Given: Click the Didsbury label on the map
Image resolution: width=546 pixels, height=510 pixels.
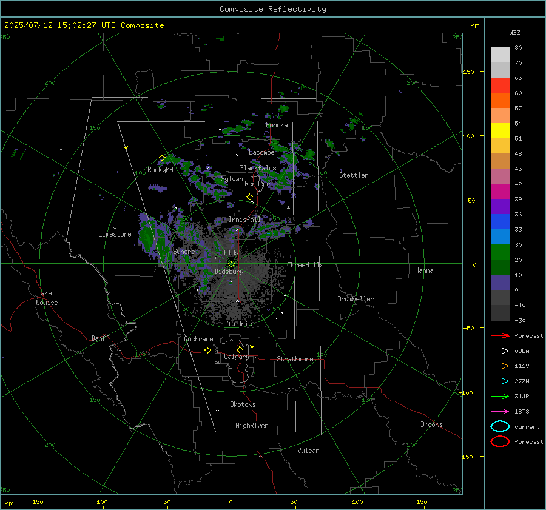Looking at the screenshot, I should tap(229, 272).
